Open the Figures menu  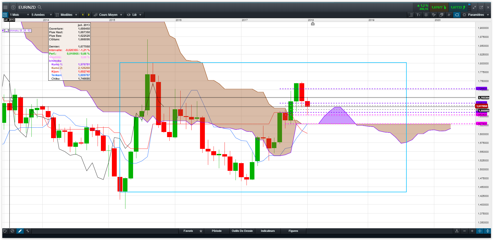tap(293, 231)
